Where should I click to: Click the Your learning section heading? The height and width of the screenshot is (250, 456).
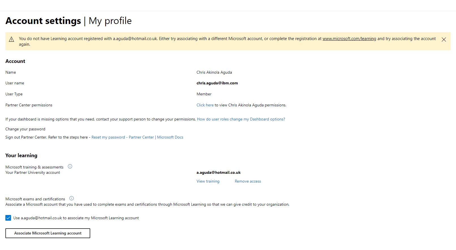[x=21, y=155]
